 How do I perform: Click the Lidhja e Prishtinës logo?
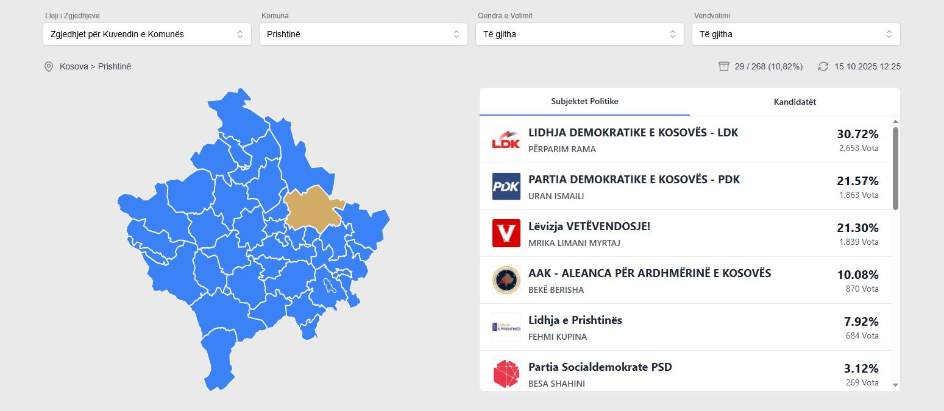pos(506,327)
